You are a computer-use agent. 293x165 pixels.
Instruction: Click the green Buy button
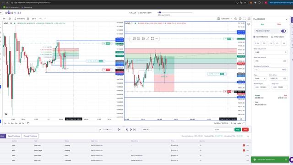[x=238, y=129]
